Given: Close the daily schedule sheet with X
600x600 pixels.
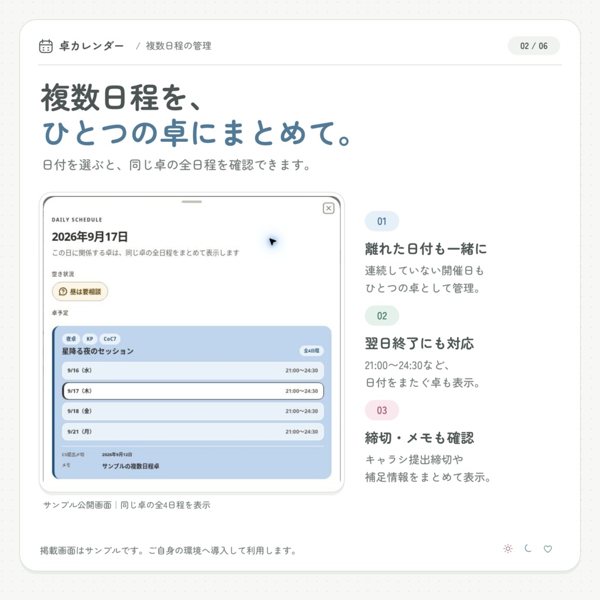Looking at the screenshot, I should [x=328, y=208].
